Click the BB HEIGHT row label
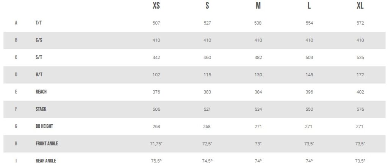The image size is (388, 167). click(44, 126)
